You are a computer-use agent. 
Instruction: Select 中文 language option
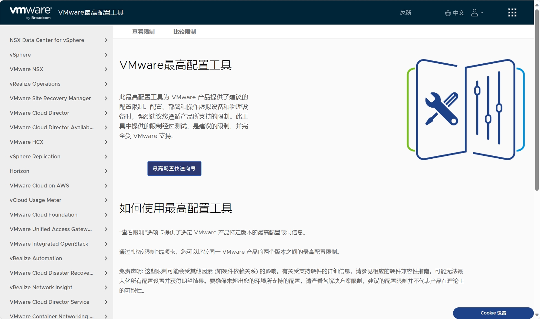[458, 13]
